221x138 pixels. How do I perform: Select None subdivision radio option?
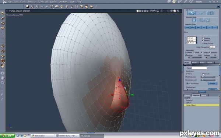tap(187, 74)
